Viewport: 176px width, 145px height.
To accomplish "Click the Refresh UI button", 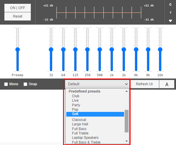I will [x=144, y=84].
